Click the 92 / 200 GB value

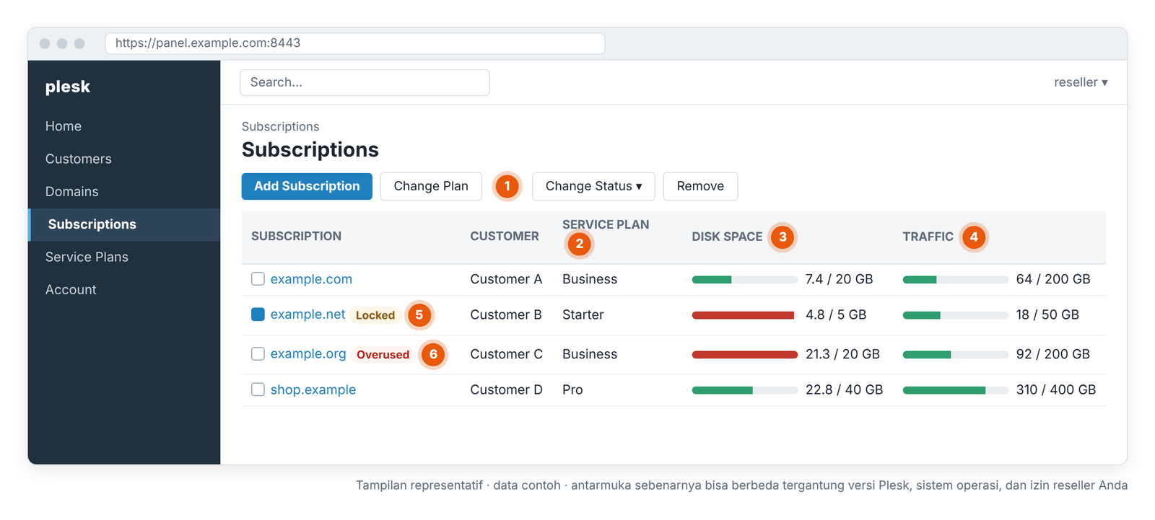click(x=1053, y=354)
